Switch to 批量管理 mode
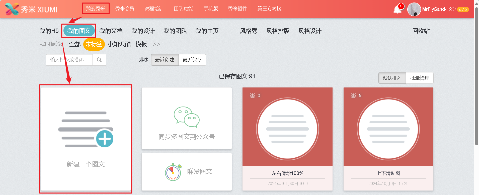Viewport: 479px width, 195px height. coord(420,78)
